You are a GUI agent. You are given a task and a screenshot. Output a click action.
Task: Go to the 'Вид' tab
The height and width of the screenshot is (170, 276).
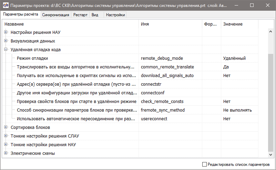[95, 15]
